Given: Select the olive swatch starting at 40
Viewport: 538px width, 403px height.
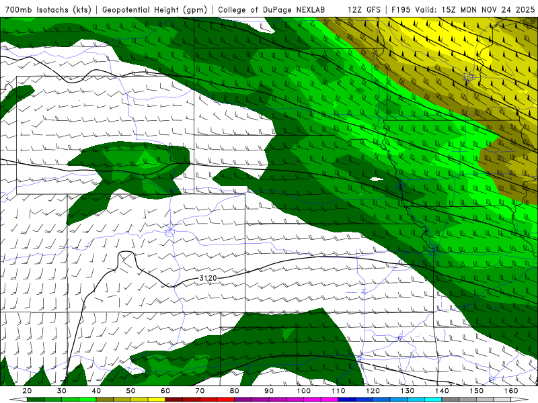Looking at the screenshot, I should [105, 399].
